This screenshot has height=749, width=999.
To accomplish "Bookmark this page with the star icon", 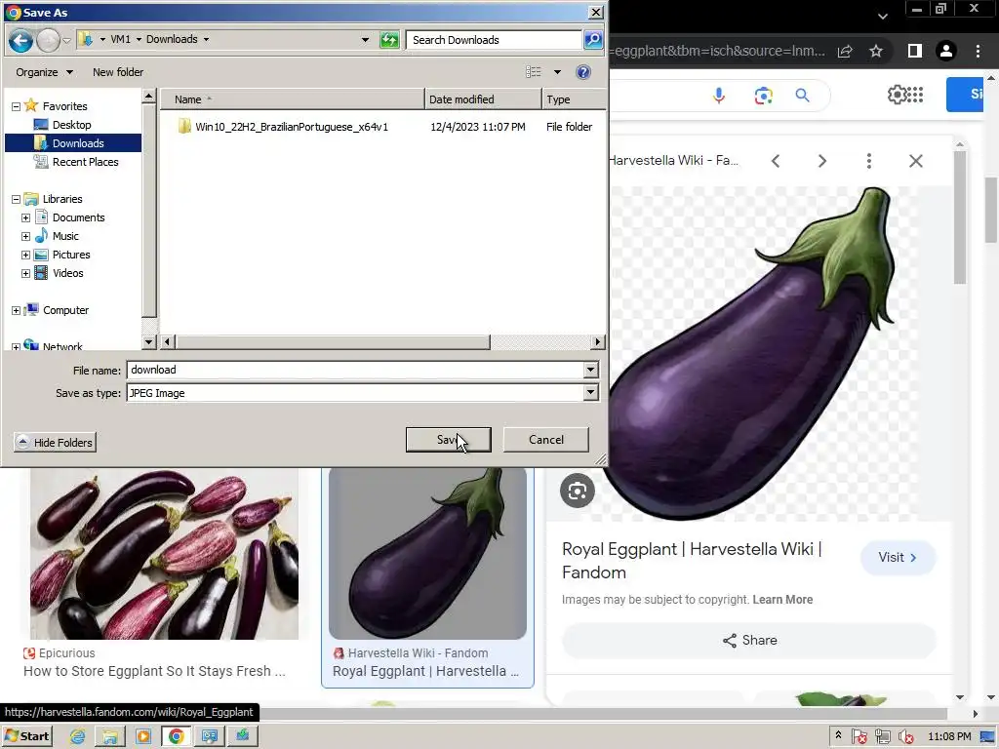I will click(x=876, y=51).
